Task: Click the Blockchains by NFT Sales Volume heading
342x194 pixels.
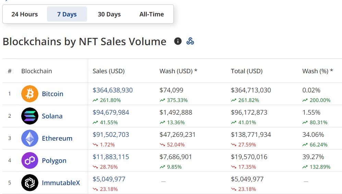Action: click(x=84, y=41)
